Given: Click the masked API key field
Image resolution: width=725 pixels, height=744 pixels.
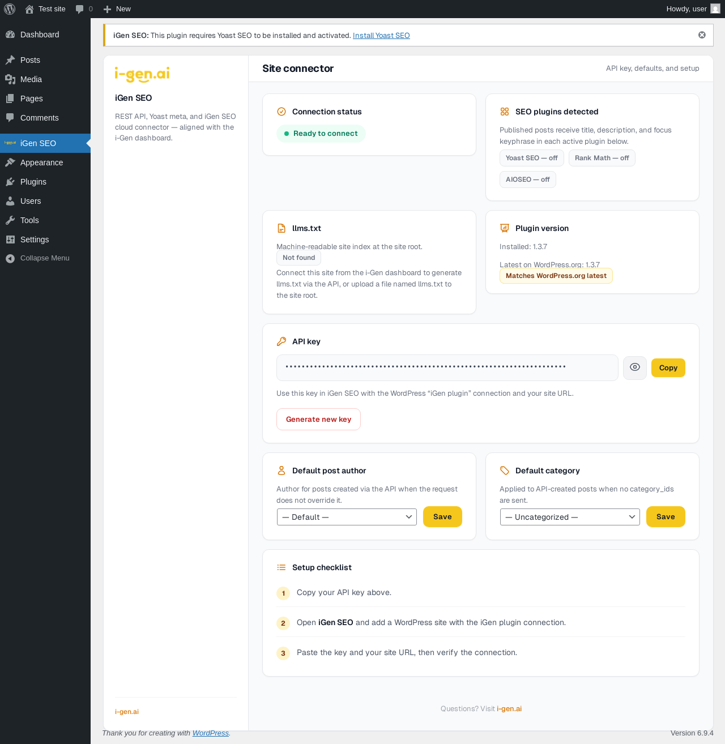Looking at the screenshot, I should pyautogui.click(x=447, y=368).
